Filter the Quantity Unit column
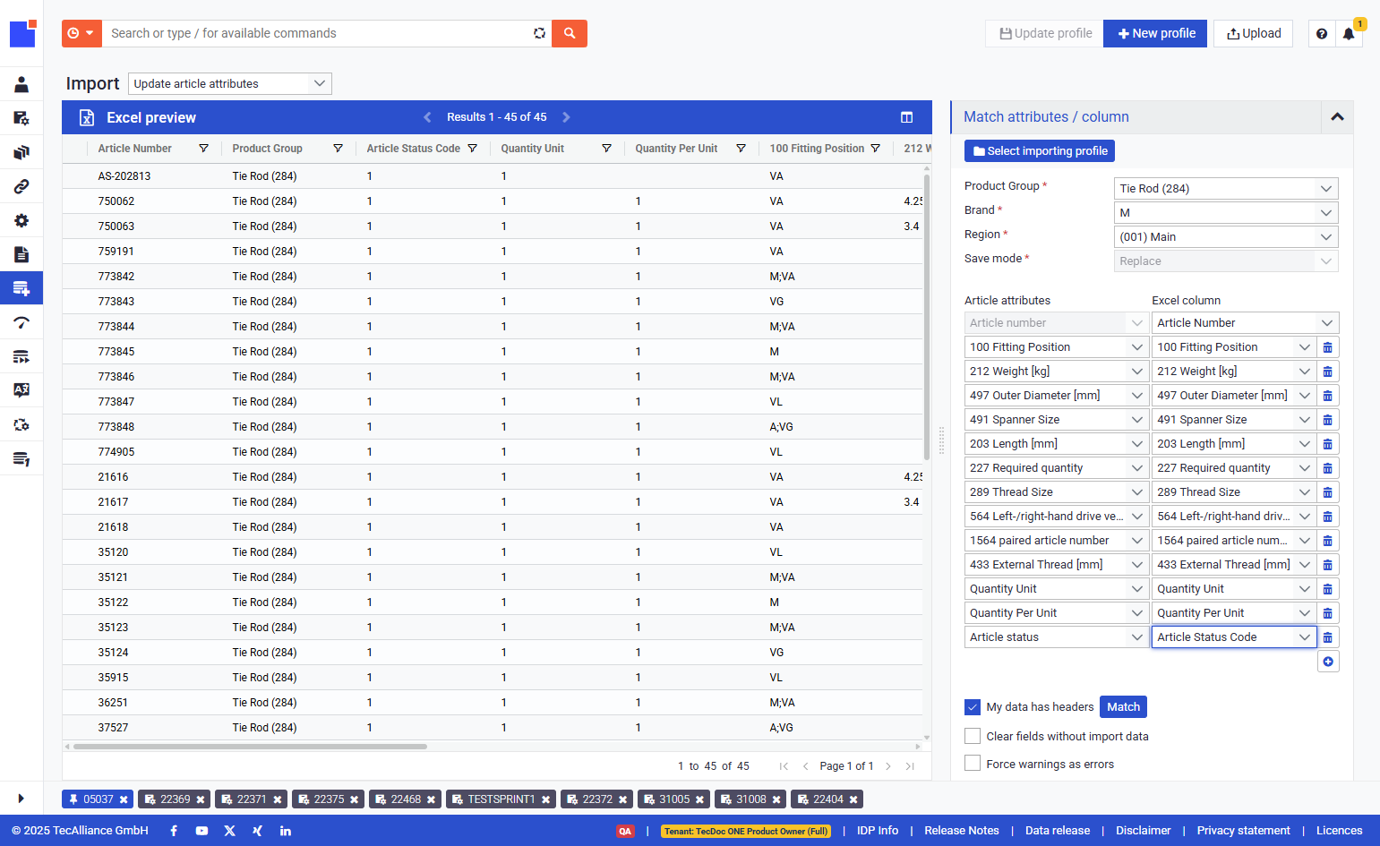 (606, 149)
